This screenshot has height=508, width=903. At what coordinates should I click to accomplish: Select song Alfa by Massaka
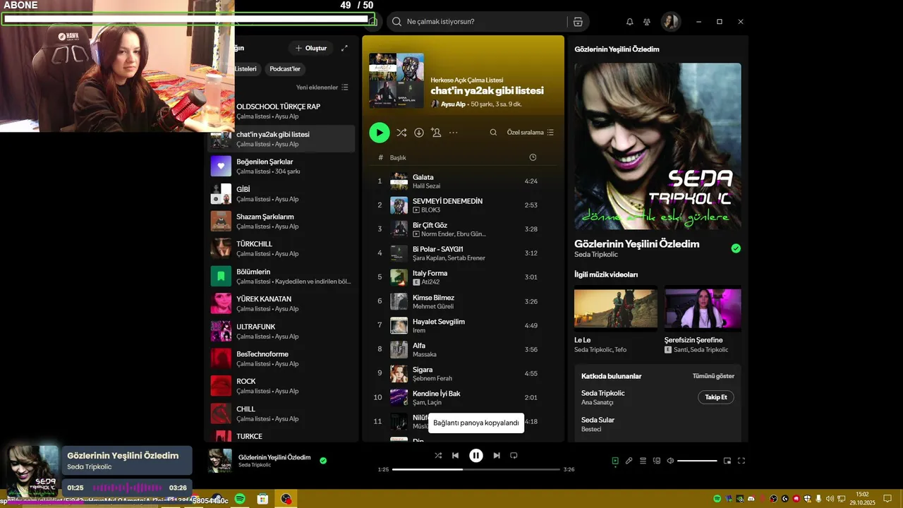(x=463, y=350)
